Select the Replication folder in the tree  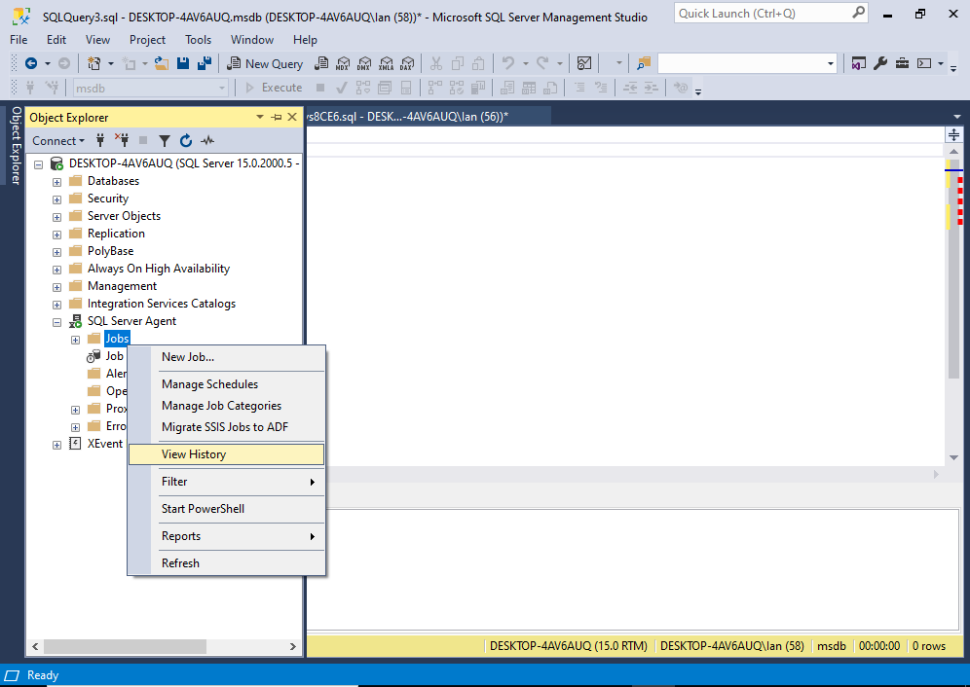(116, 234)
